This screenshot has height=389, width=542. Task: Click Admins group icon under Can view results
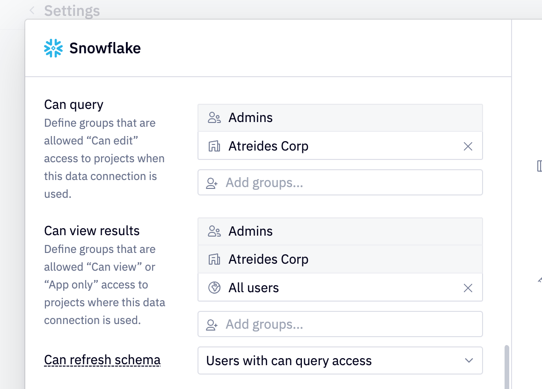click(x=214, y=231)
